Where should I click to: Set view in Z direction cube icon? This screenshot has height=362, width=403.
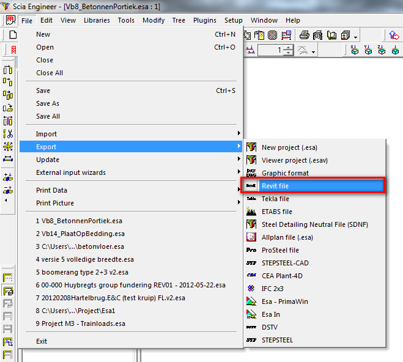click(381, 50)
